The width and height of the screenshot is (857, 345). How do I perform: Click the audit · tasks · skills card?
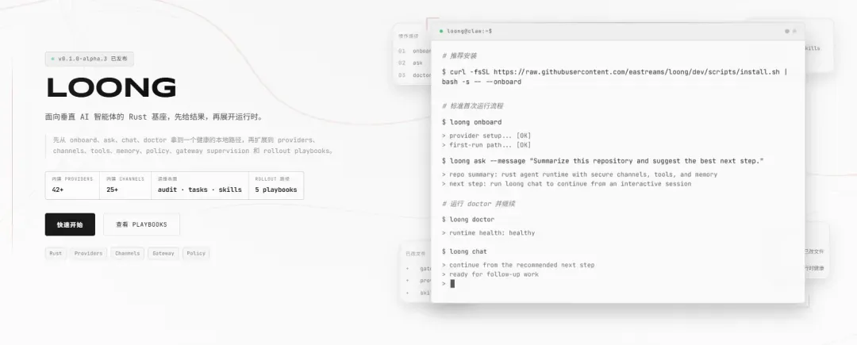tap(200, 186)
